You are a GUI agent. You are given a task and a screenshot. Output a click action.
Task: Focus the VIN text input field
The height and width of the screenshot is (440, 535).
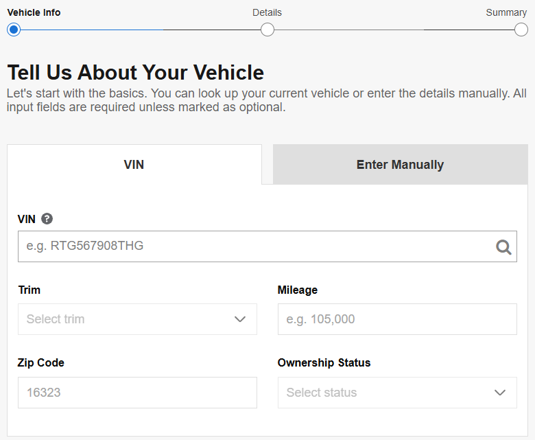click(x=254, y=246)
